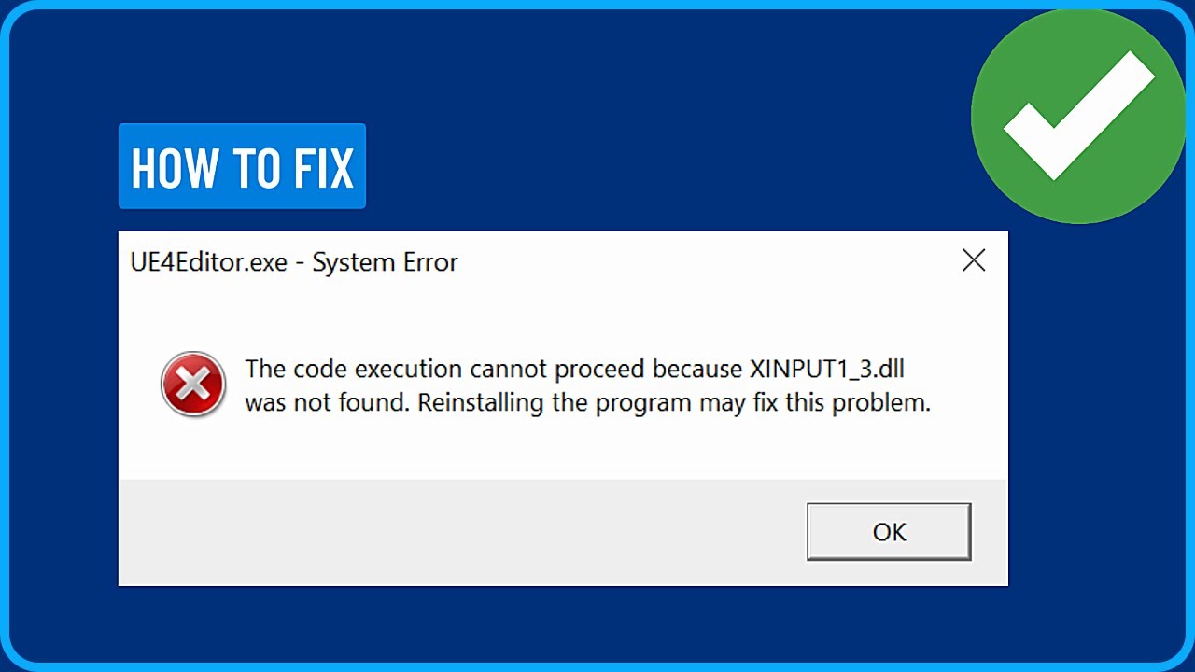
Task: Click the phrase 'was not found'
Action: click(327, 404)
